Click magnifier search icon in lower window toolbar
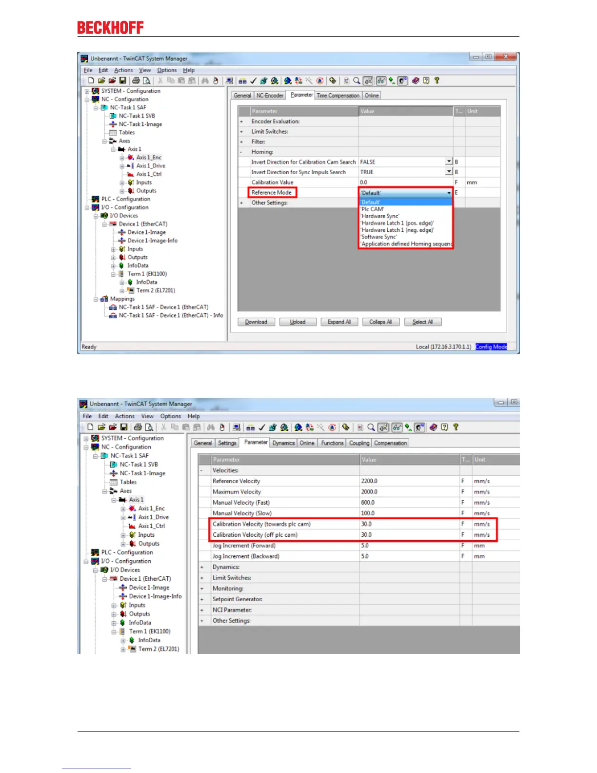597x773 pixels. (371, 427)
